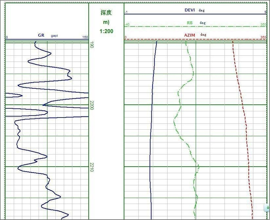270x220 pixels.
Task: Click the red dashed AZIM legend line
Action: tap(195, 39)
